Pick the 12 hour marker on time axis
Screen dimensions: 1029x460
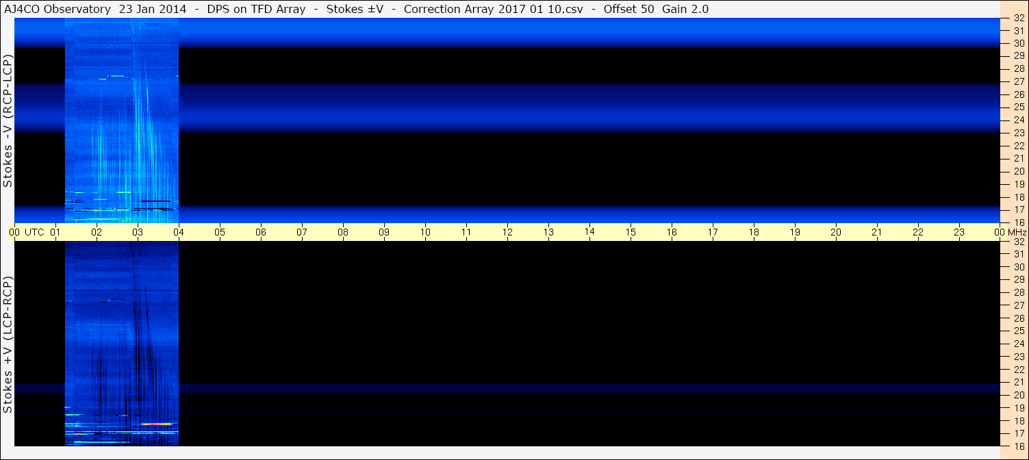coord(507,232)
